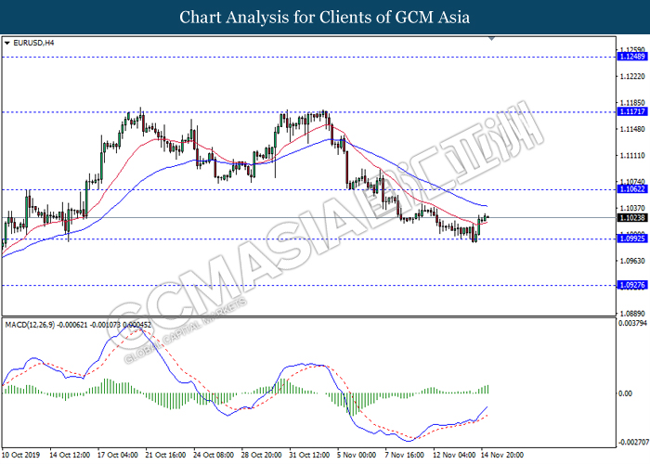Viewport: 650px width, 464px height.
Task: Click the 21 Oct 16:00 time label
Action: (x=165, y=455)
